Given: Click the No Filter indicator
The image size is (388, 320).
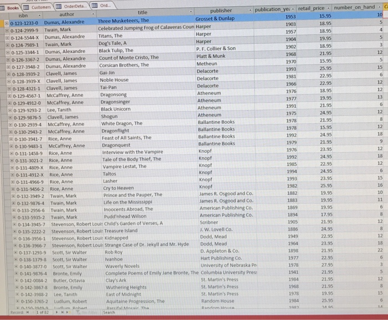Looking at the screenshot, I should tap(87, 312).
